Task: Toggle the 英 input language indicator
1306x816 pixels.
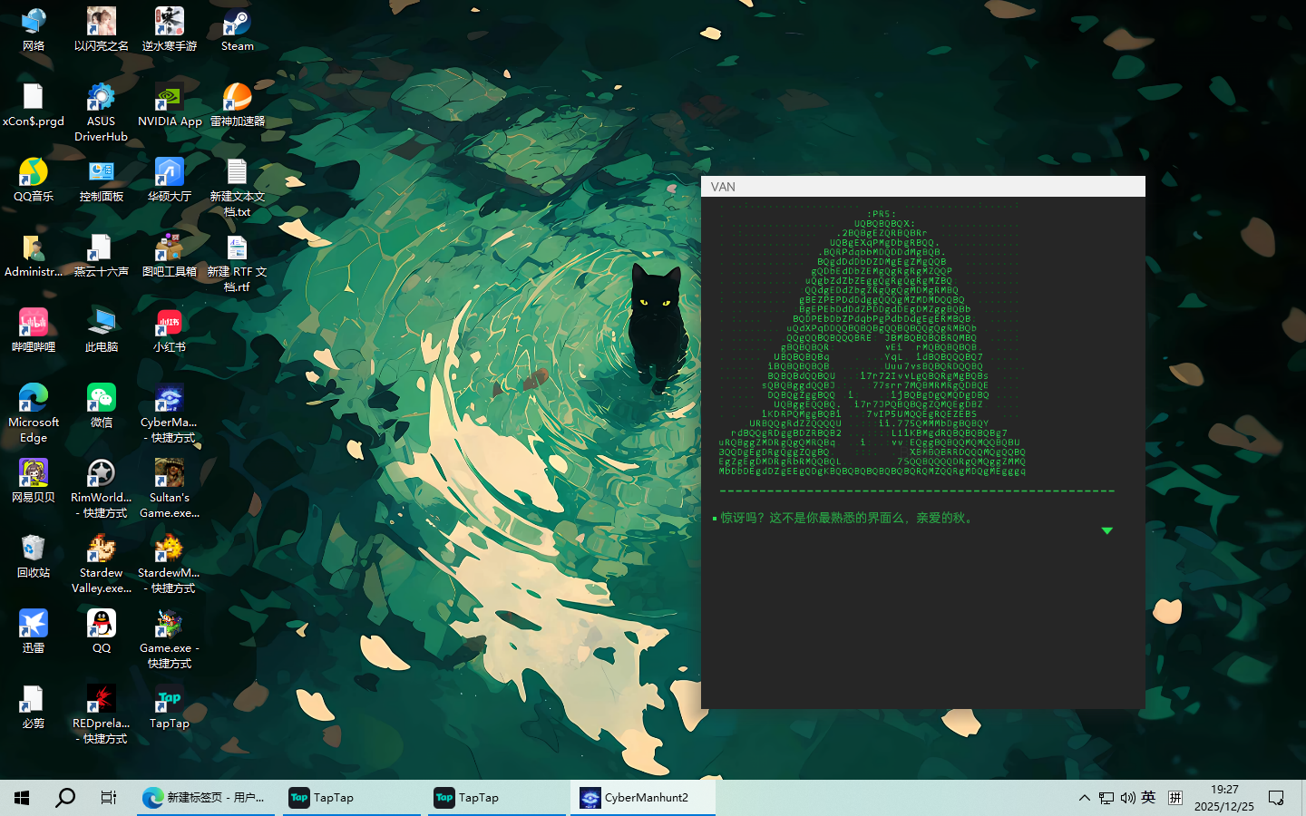Action: pyautogui.click(x=1148, y=798)
